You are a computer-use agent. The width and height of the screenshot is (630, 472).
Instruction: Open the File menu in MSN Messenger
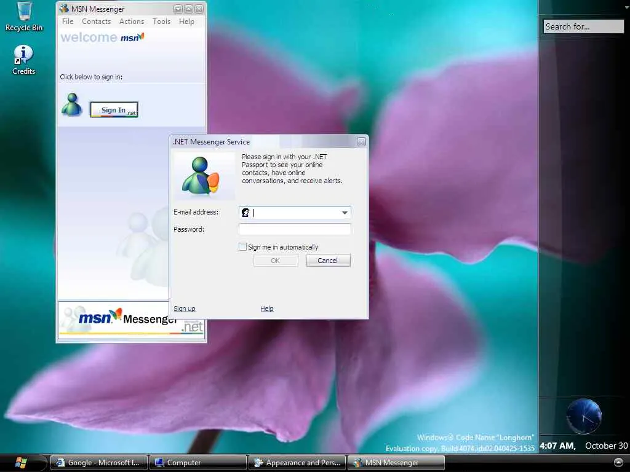(68, 22)
